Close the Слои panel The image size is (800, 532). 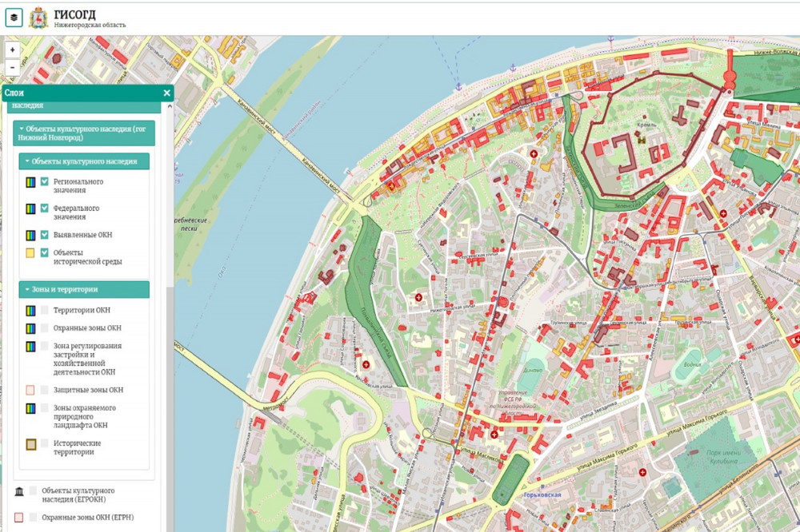pos(167,93)
